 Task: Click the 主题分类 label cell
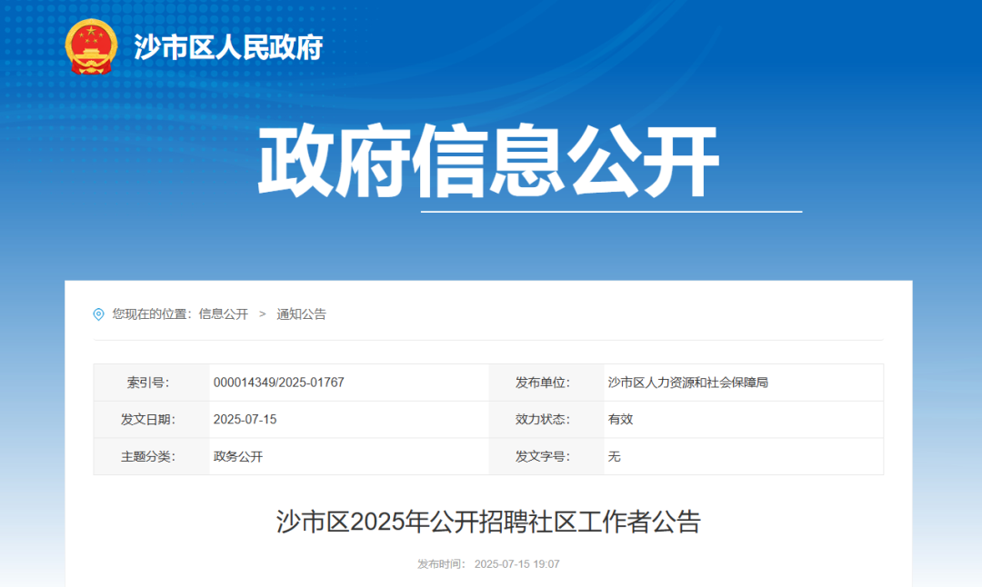[x=152, y=456]
